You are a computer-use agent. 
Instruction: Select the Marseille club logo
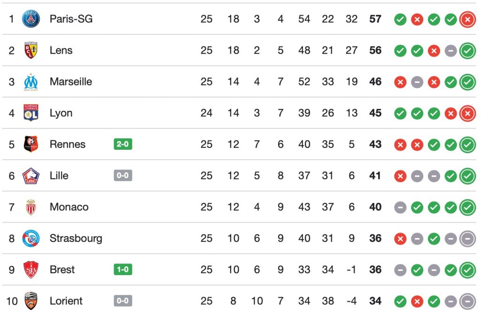tap(31, 82)
